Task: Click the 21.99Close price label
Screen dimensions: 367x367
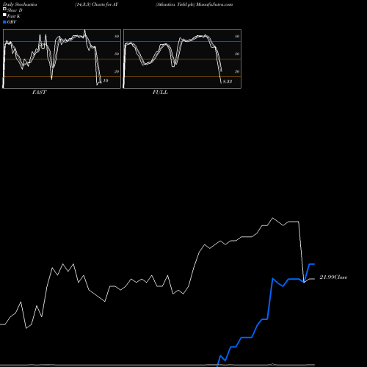Action: (x=333, y=277)
